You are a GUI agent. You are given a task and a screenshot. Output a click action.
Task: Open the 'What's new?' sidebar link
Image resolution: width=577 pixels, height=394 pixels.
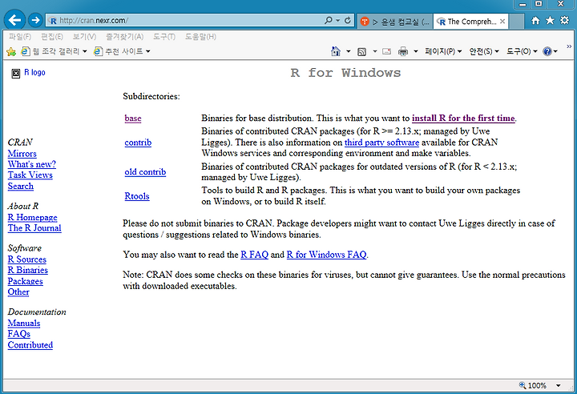pos(32,164)
